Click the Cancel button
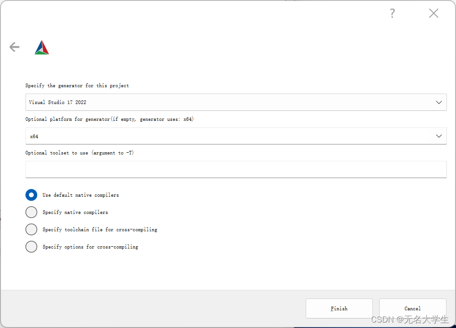This screenshot has width=456, height=328. [x=412, y=308]
